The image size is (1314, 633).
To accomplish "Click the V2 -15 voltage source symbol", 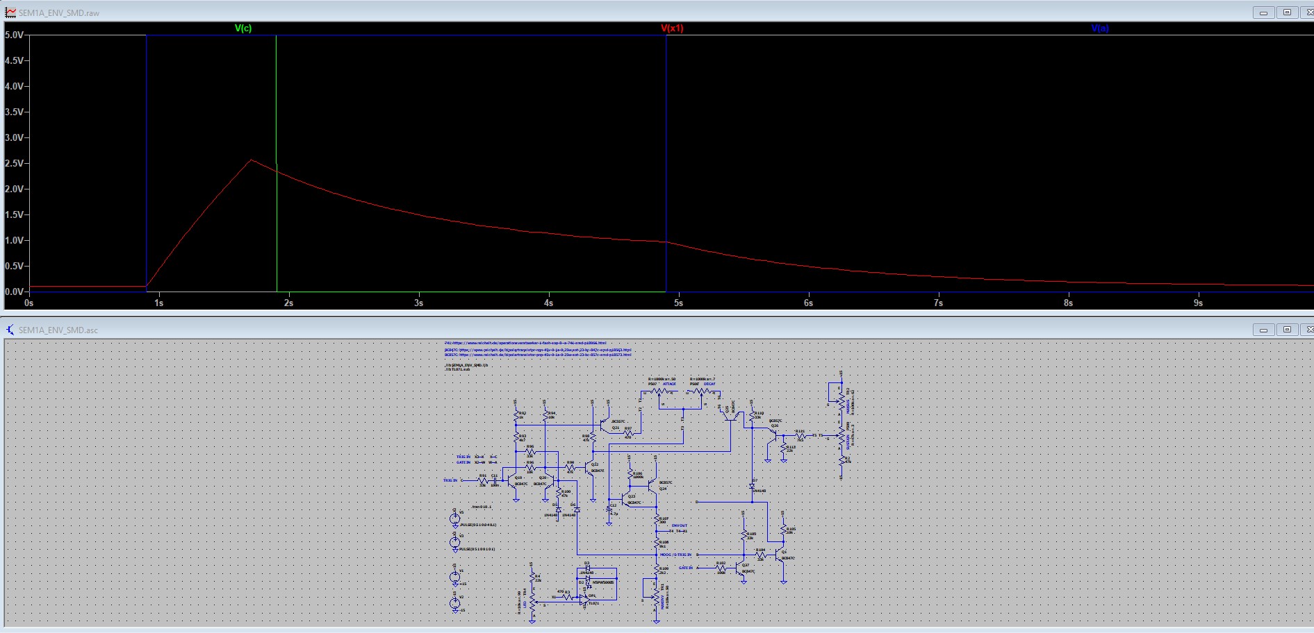I will [x=455, y=602].
